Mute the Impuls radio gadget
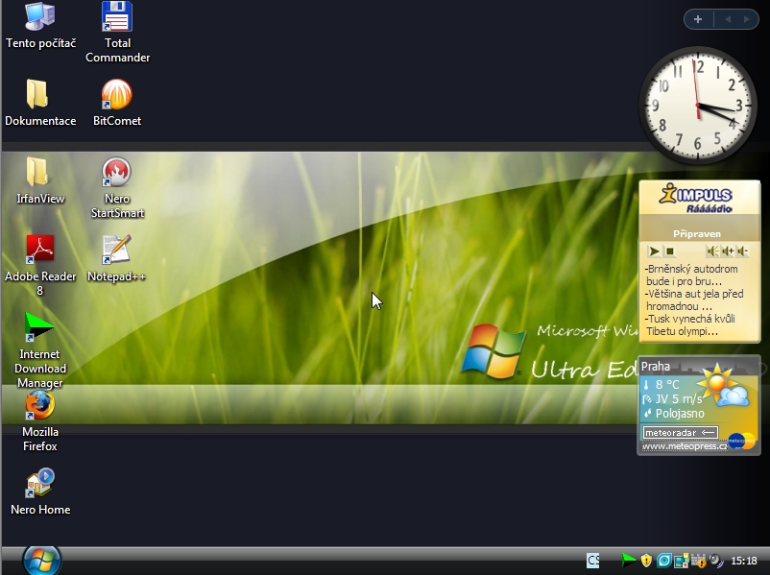 (712, 252)
